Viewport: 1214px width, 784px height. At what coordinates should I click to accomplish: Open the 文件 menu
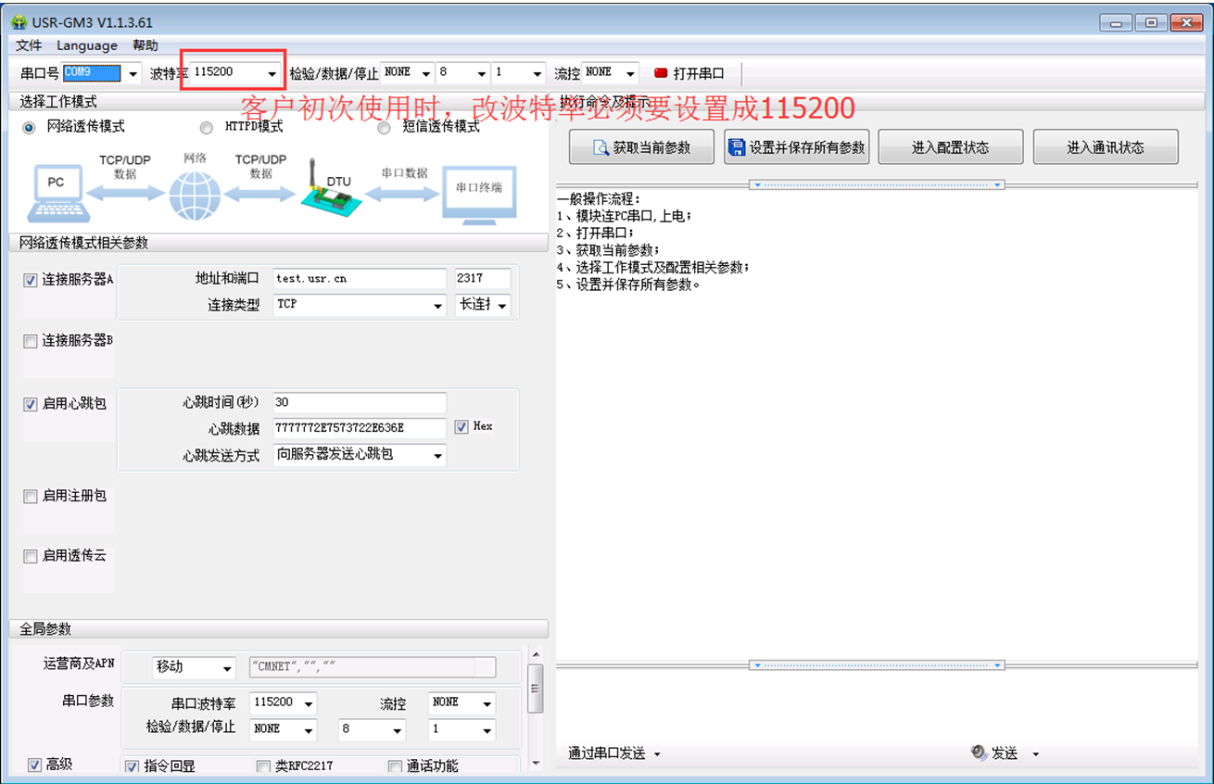(x=29, y=45)
